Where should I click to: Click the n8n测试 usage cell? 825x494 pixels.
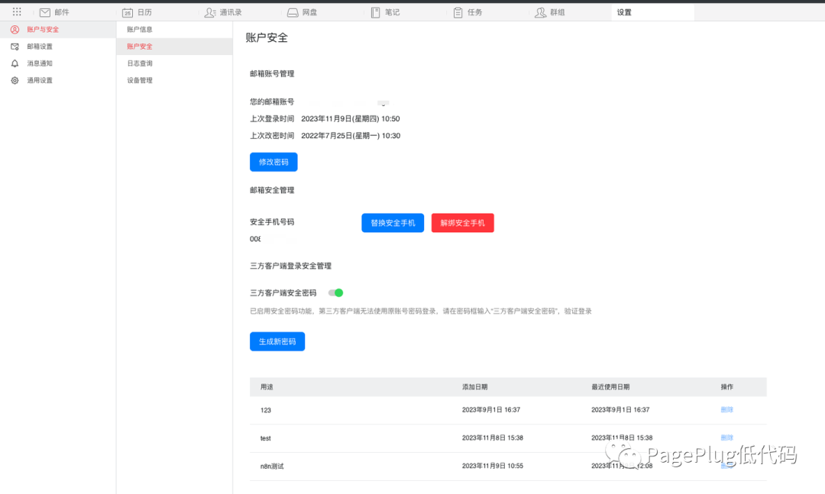tap(272, 466)
